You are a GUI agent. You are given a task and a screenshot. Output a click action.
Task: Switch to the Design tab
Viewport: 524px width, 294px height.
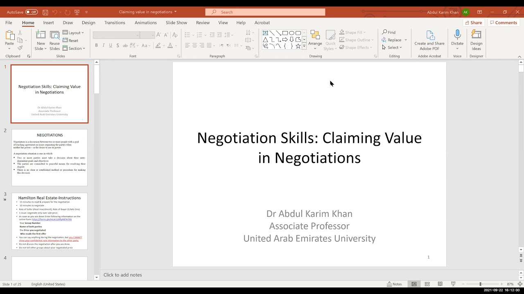(88, 23)
